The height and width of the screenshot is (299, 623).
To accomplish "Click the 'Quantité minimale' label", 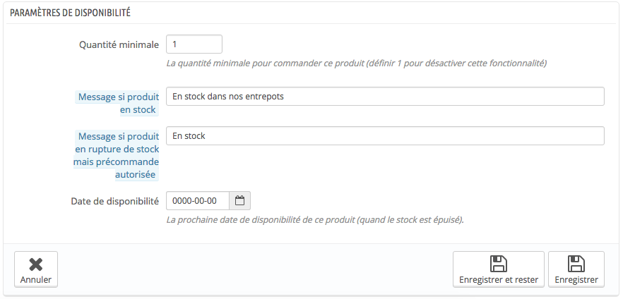I will 119,44.
